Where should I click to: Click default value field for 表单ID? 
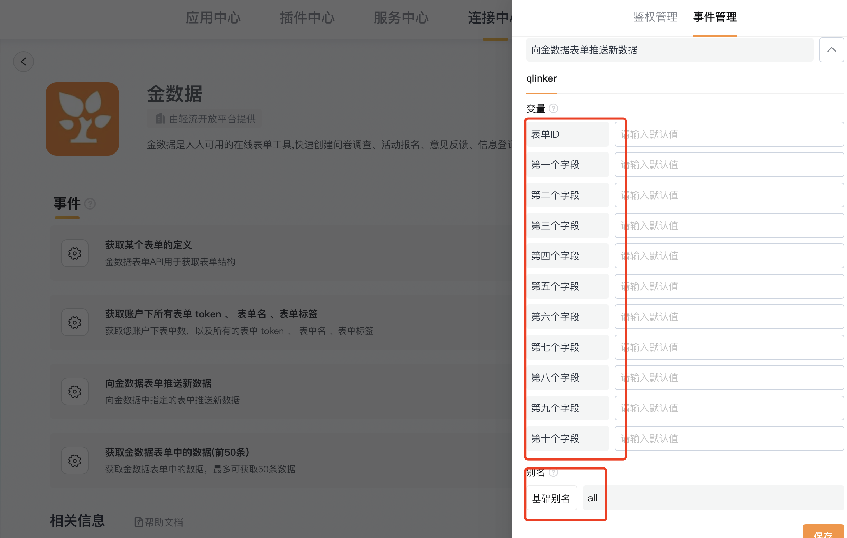[x=729, y=134]
